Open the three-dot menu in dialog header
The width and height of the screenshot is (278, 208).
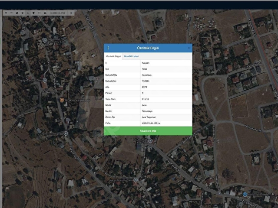click(x=108, y=48)
